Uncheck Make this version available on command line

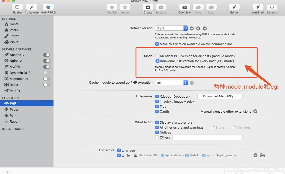[x=157, y=44]
